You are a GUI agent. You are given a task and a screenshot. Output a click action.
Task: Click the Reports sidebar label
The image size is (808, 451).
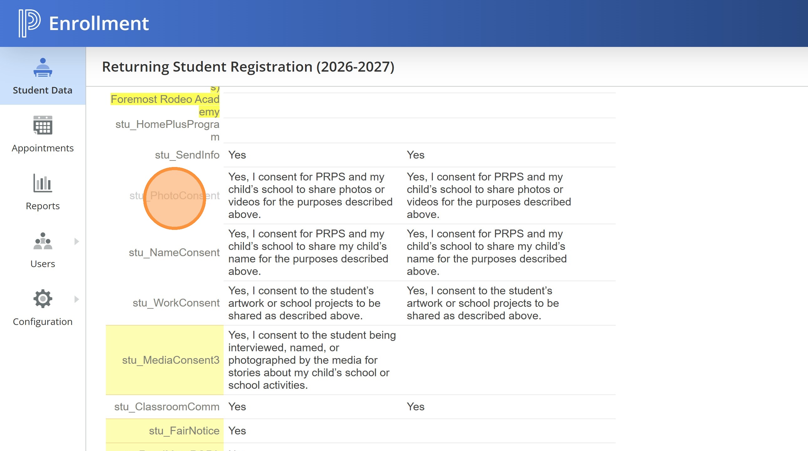43,206
